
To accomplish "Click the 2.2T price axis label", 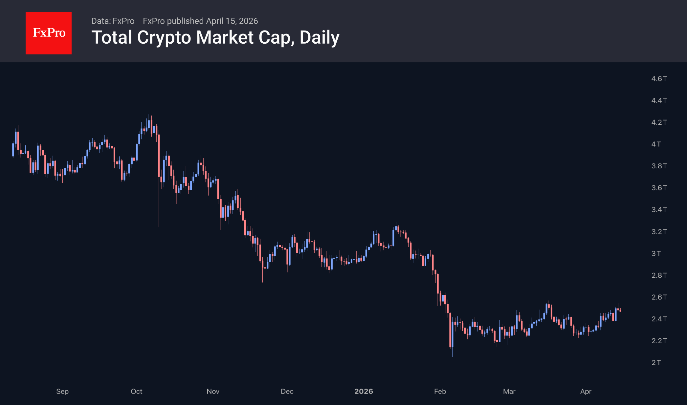I will (x=659, y=341).
